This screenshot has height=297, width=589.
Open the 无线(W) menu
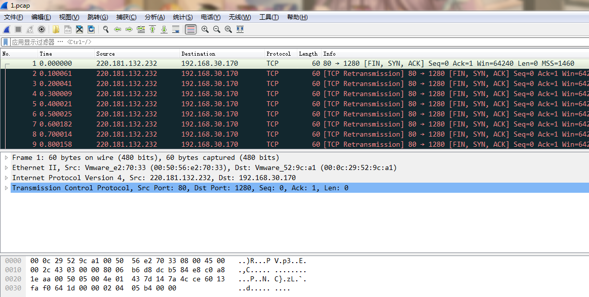click(x=240, y=17)
